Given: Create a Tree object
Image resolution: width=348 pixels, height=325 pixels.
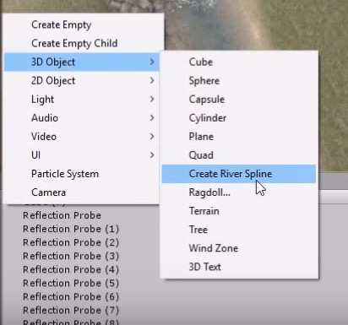Looking at the screenshot, I should click(239, 230).
